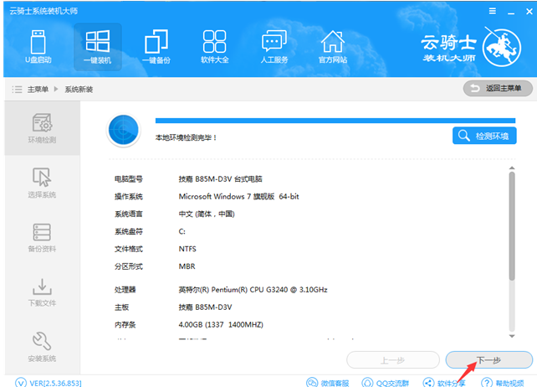Click 下一步 to proceed
The width and height of the screenshot is (537, 387).
click(x=488, y=360)
